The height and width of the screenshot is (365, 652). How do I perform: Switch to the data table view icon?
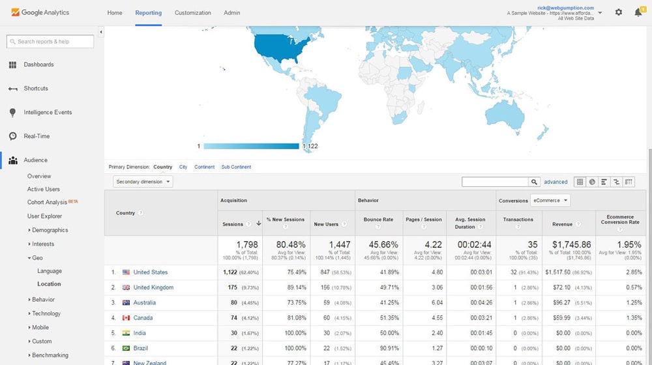pos(580,182)
